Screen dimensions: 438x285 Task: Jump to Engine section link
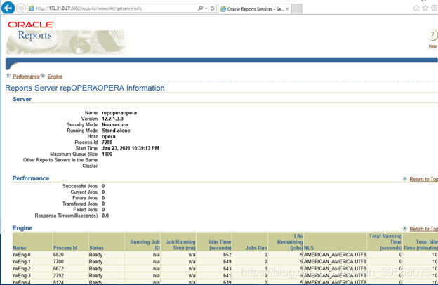click(55, 77)
